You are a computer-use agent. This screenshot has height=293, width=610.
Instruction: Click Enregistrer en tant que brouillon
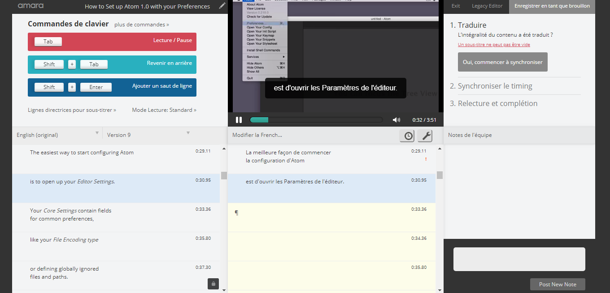(552, 6)
